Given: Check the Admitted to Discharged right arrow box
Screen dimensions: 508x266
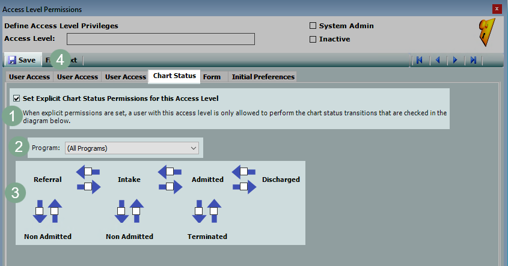Looking at the screenshot, I should (244, 187).
